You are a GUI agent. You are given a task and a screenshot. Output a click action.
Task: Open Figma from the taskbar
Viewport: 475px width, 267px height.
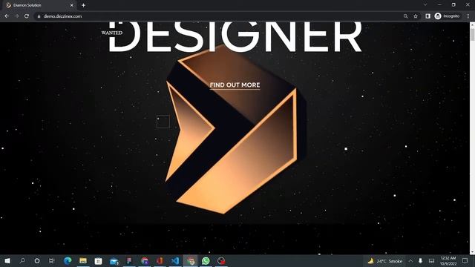(129, 260)
